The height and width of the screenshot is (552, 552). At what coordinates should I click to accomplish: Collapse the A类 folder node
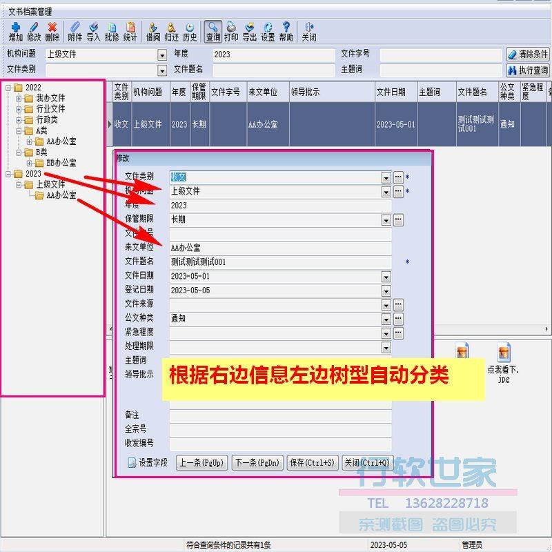19,131
